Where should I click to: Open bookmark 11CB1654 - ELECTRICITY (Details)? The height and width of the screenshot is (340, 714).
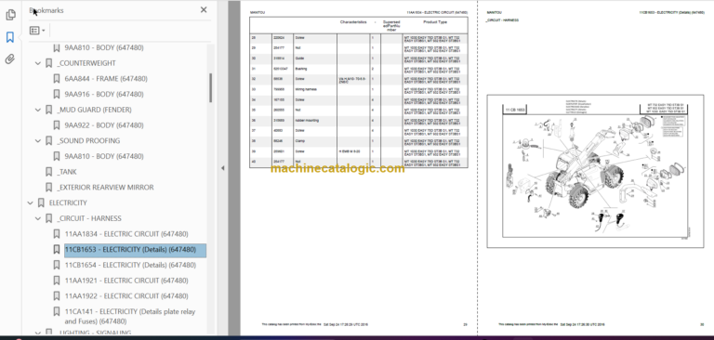coord(130,265)
